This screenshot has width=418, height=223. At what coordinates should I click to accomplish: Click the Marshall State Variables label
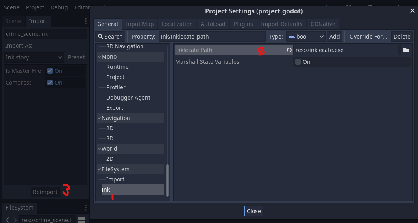[x=207, y=62]
